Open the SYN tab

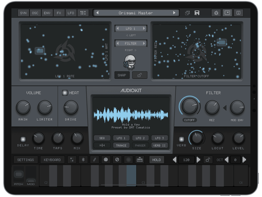pos(23,13)
